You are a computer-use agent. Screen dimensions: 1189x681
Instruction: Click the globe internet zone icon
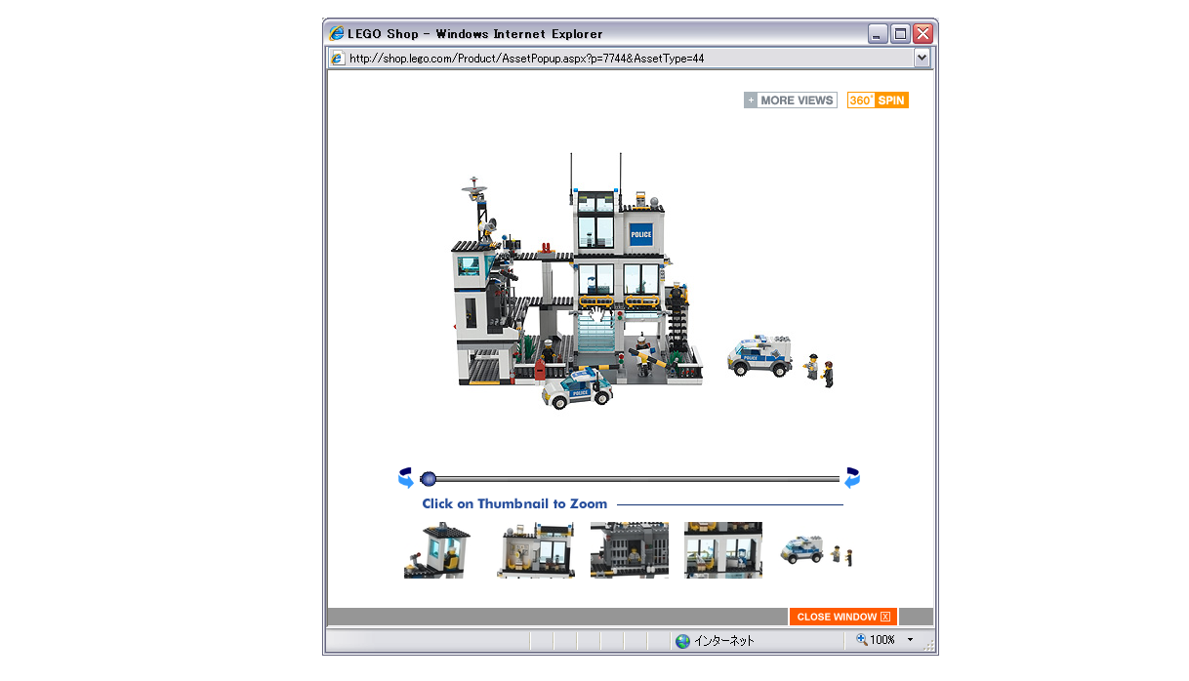[681, 641]
